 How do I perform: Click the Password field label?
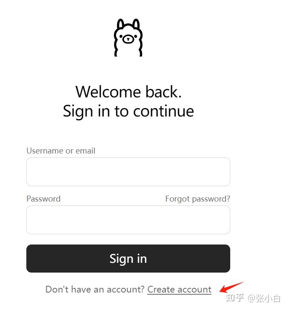(x=43, y=199)
